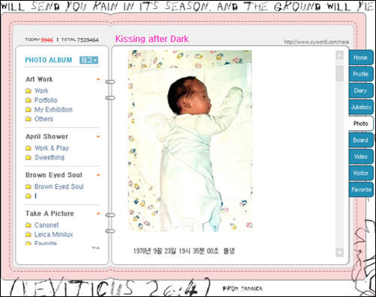This screenshot has height=297, width=376.
Task: Click the photo scrollbar down arrow
Action: (339, 252)
